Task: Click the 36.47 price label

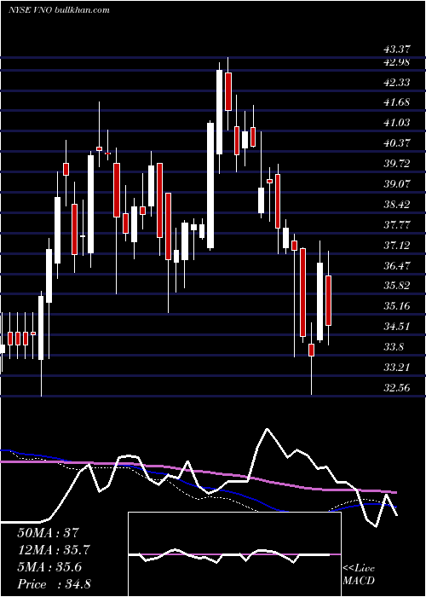Action: [x=397, y=266]
